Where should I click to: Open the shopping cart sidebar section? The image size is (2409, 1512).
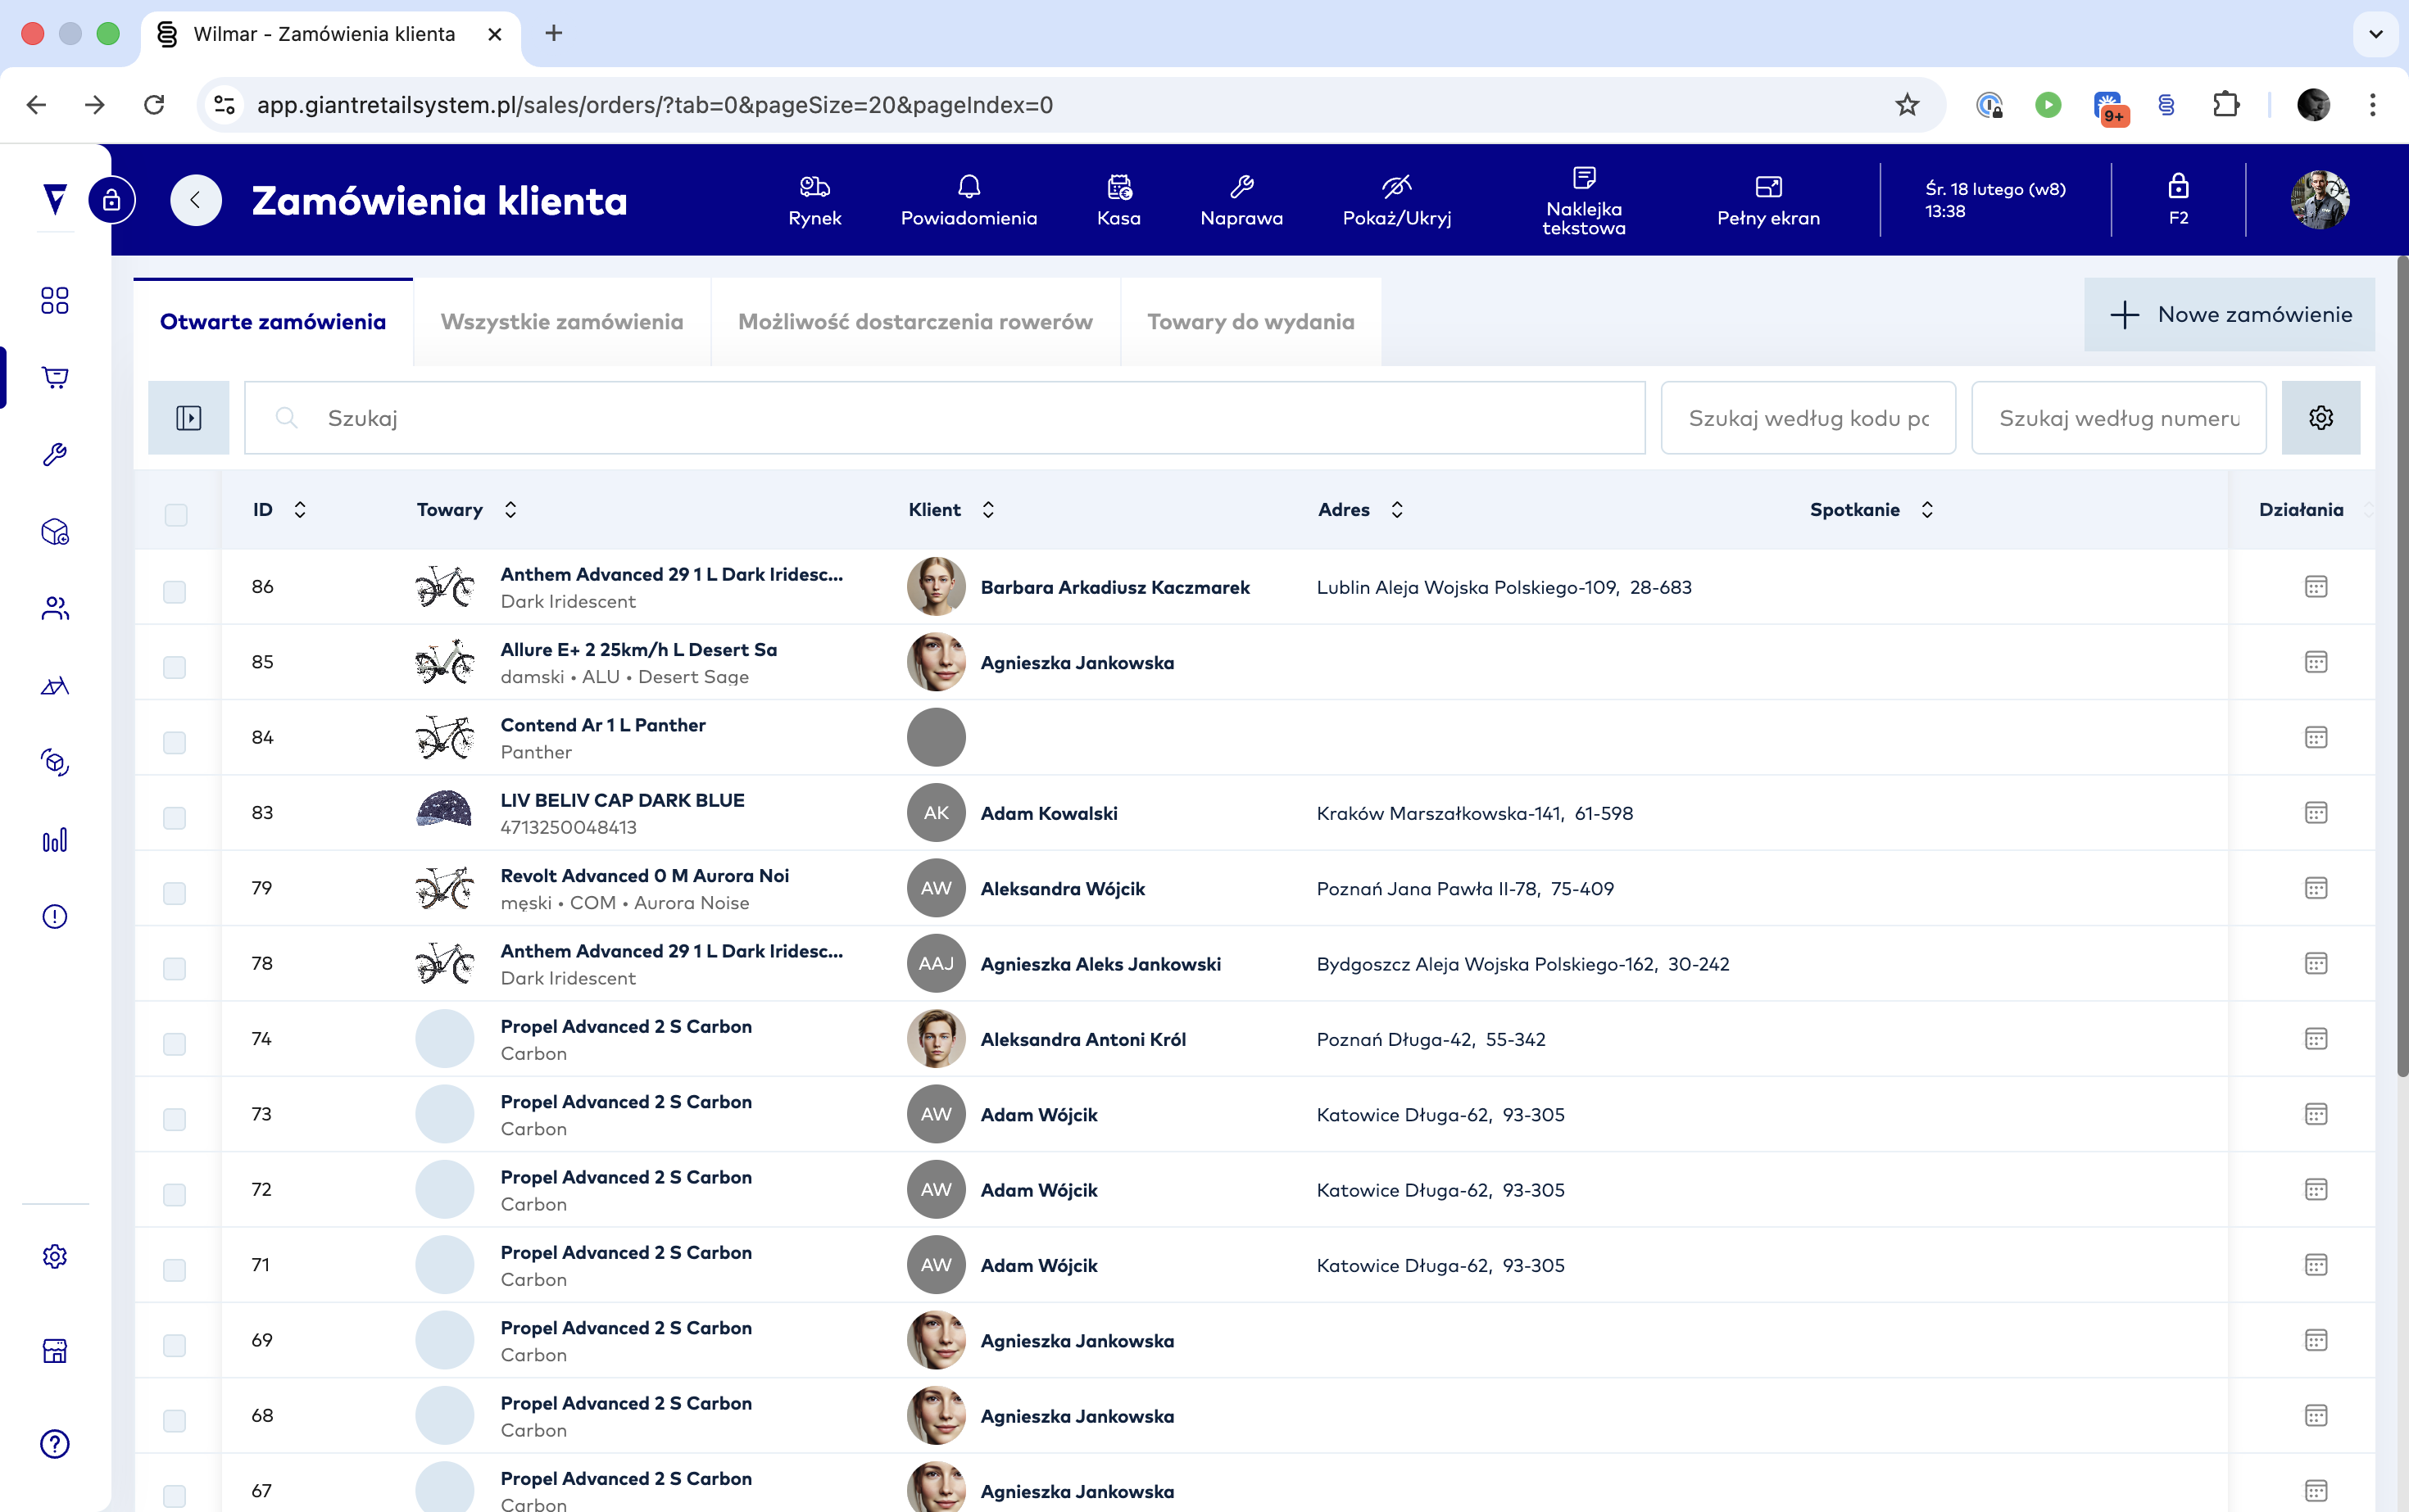click(x=55, y=377)
